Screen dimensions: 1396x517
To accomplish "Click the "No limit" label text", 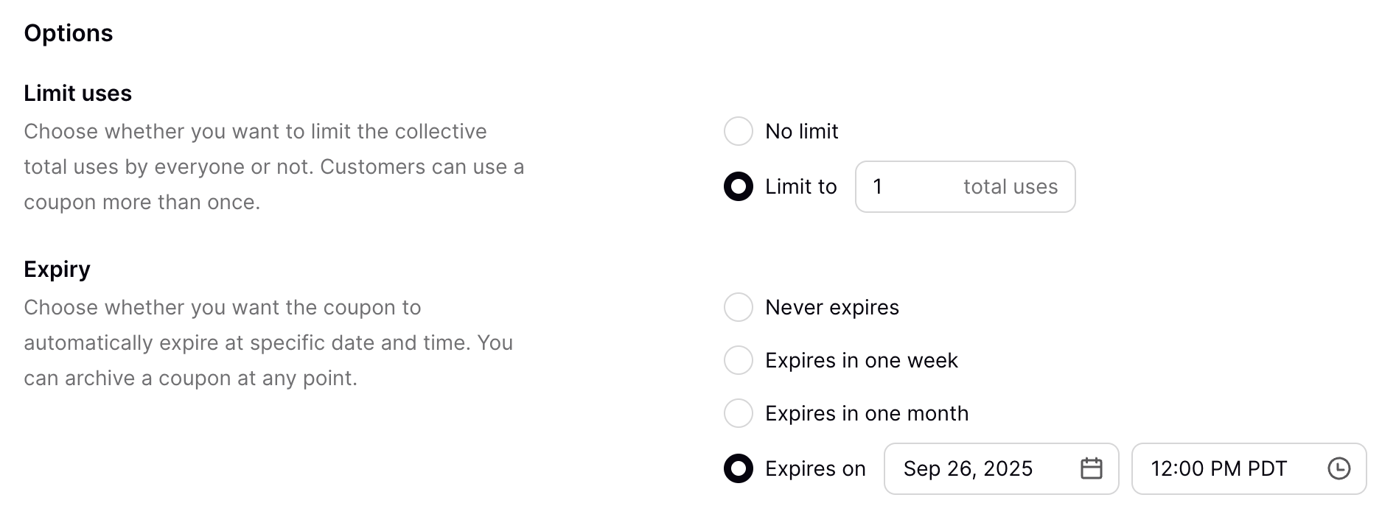I will [801, 131].
